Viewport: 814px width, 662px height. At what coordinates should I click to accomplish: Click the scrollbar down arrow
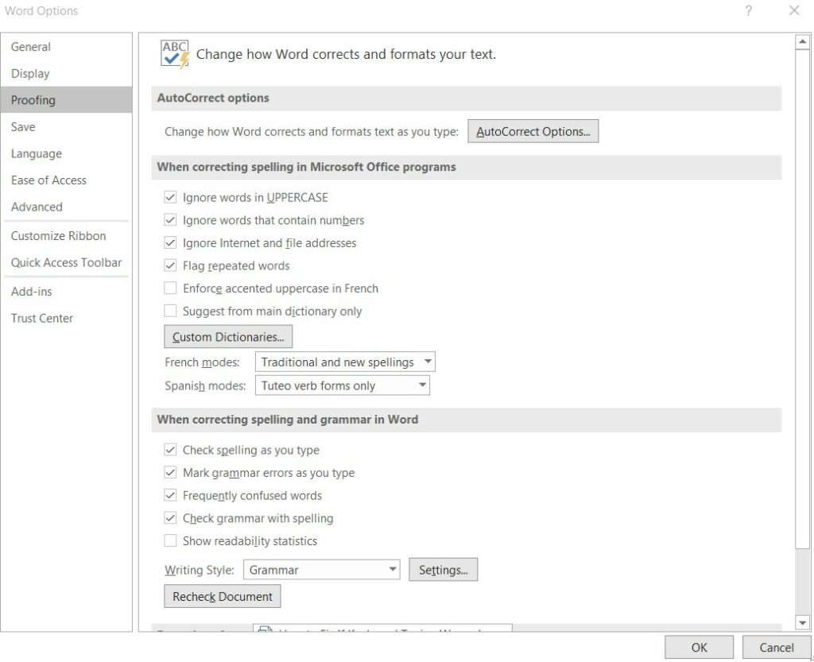click(803, 623)
